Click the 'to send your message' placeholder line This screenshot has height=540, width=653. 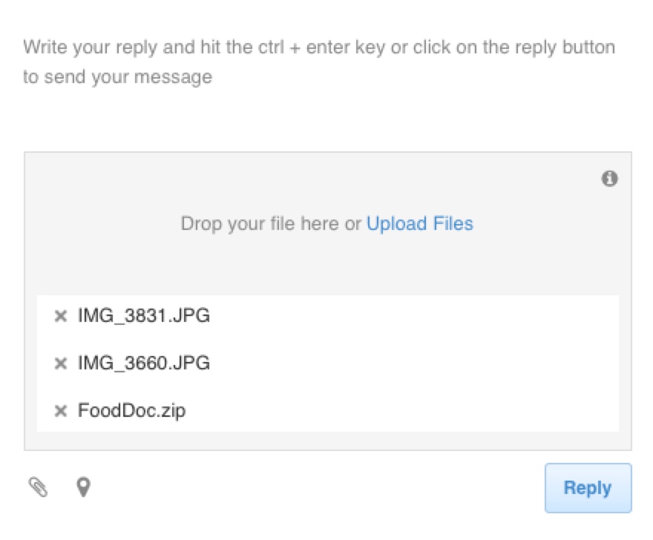118,77
